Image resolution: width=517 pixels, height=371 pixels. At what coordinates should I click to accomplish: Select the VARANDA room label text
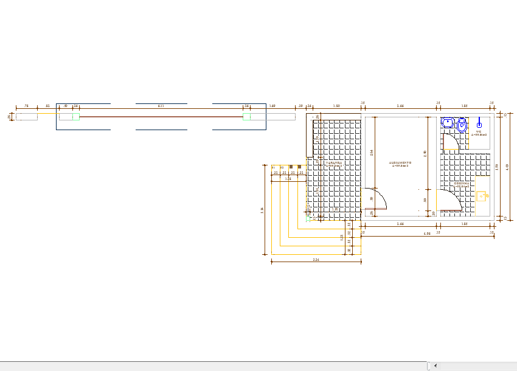click(333, 163)
